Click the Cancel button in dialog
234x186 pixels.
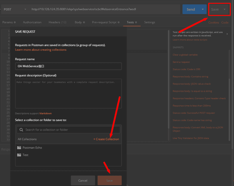83,181
